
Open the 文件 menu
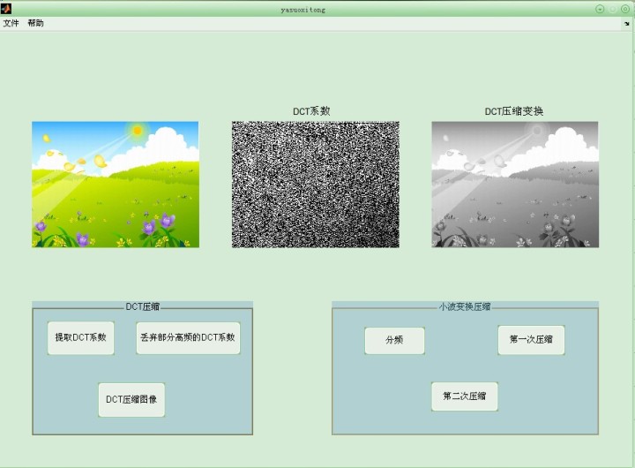(11, 23)
